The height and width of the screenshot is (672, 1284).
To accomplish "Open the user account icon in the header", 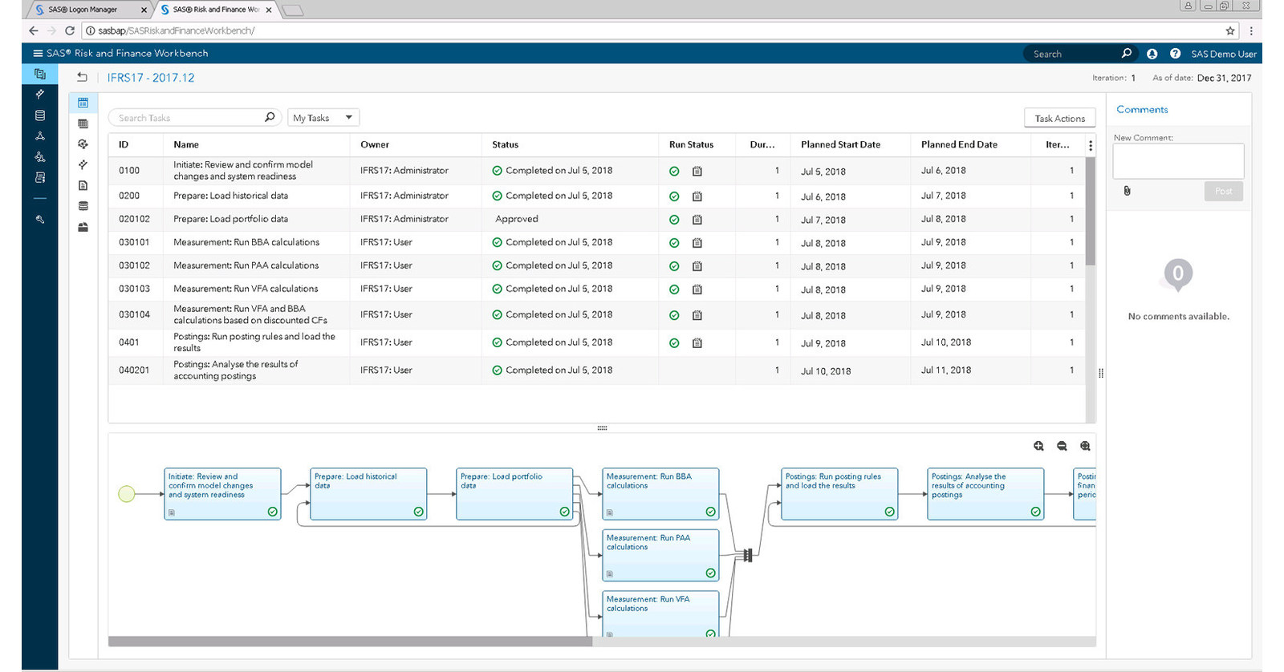I will point(1152,54).
